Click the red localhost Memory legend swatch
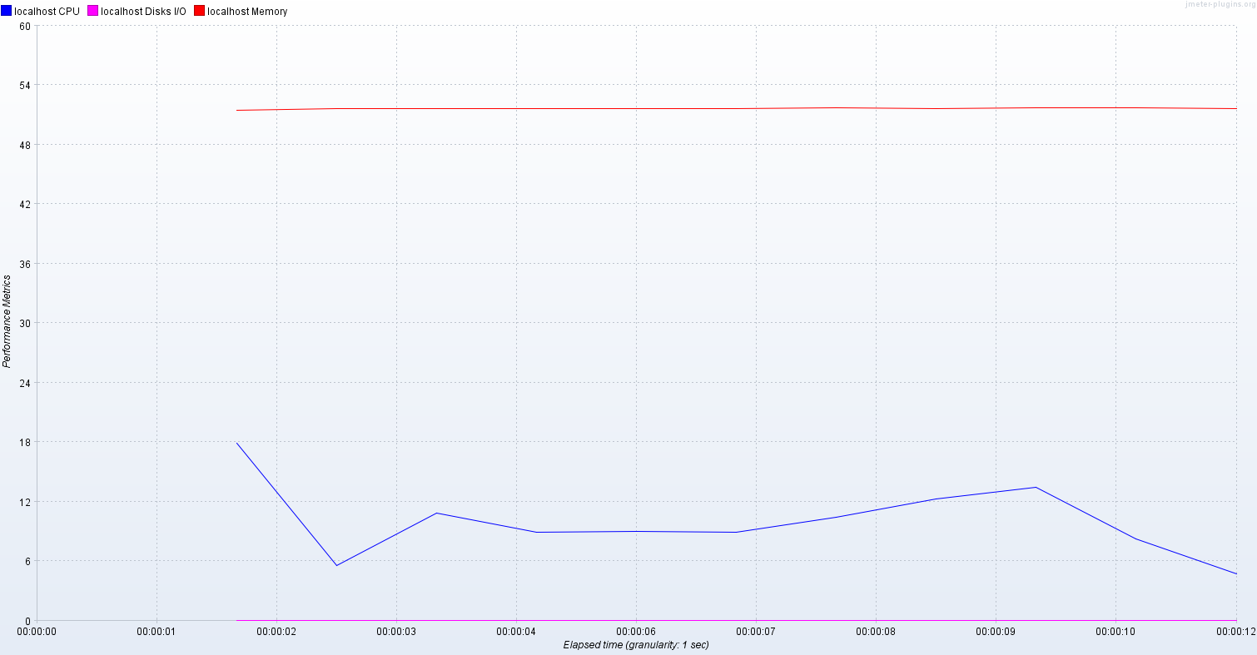The width and height of the screenshot is (1257, 655). tap(200, 11)
